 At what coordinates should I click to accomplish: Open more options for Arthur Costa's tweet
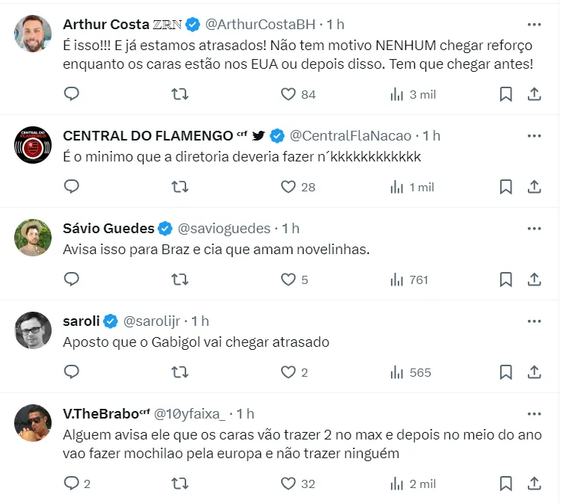tap(534, 24)
